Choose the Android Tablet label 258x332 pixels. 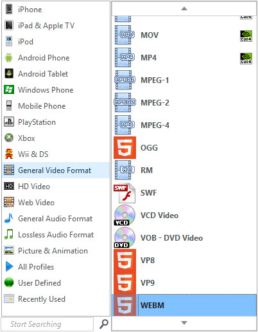[43, 74]
